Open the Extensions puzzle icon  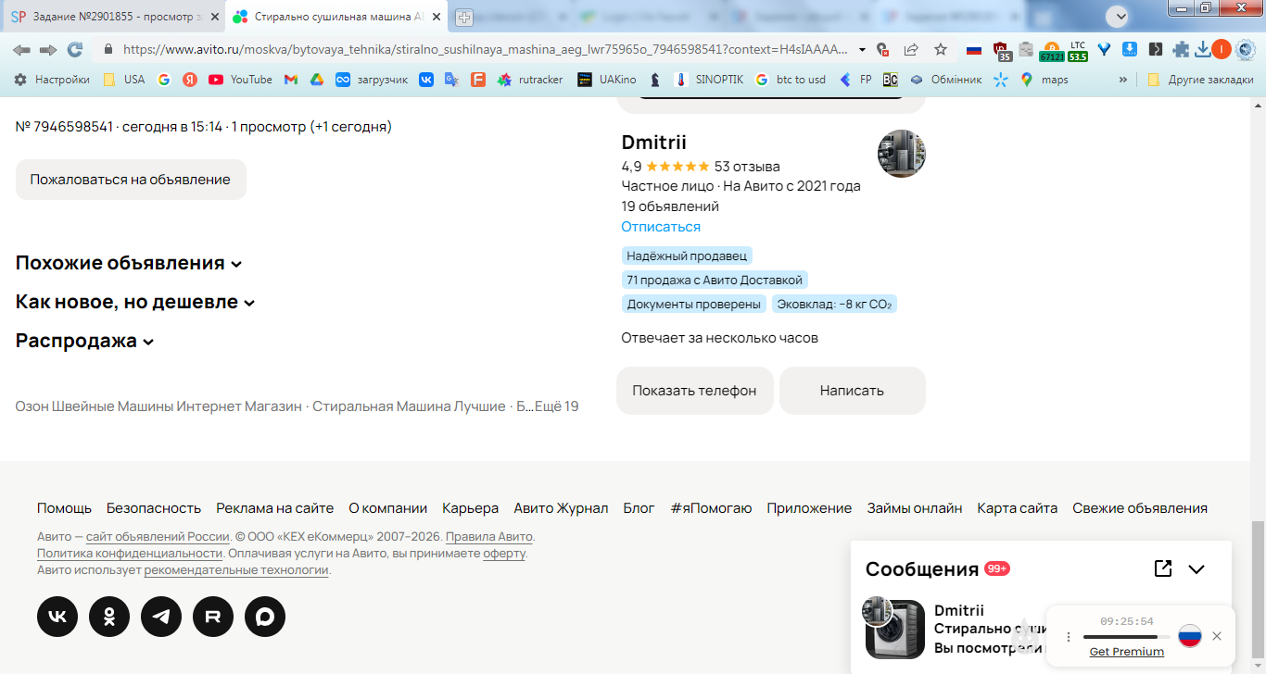1181,49
